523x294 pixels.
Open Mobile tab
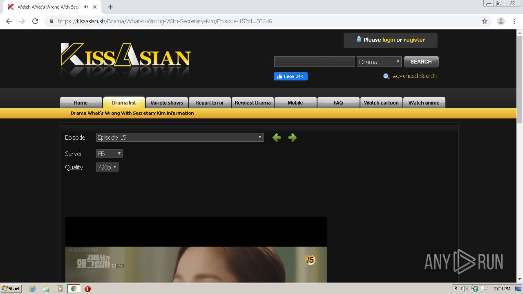tap(295, 102)
